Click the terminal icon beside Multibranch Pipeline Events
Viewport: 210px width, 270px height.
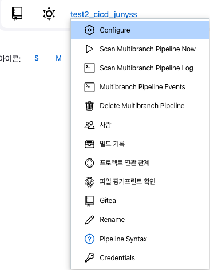(x=89, y=87)
